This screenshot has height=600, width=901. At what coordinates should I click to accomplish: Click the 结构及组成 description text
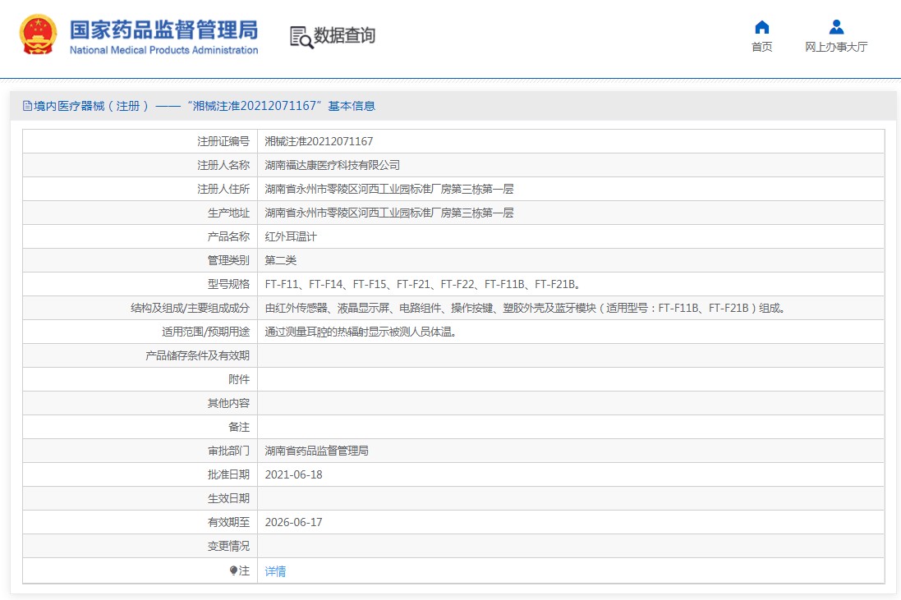pyautogui.click(x=525, y=309)
